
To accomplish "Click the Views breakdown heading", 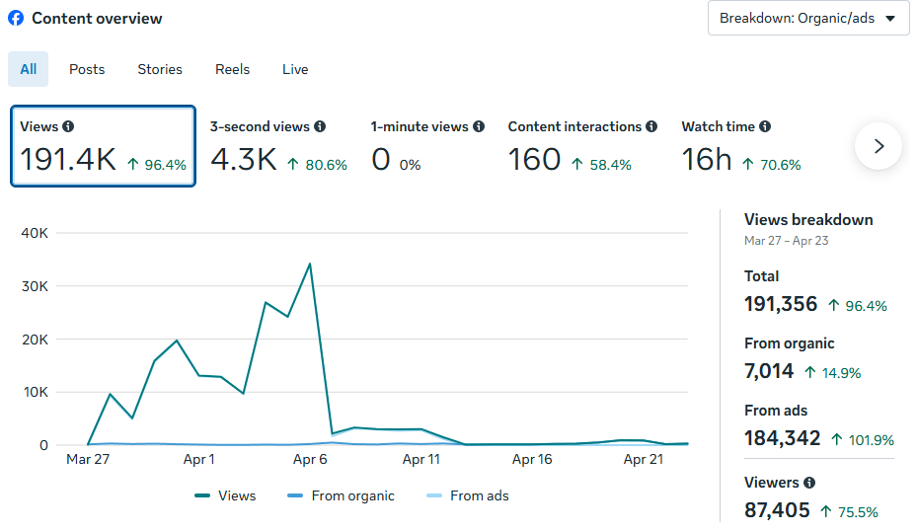I will [x=808, y=220].
